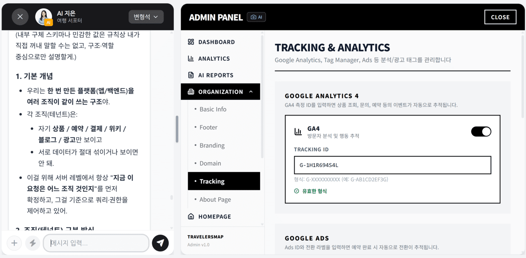Click the CLOSE button in admin panel
The width and height of the screenshot is (526, 258).
[500, 17]
